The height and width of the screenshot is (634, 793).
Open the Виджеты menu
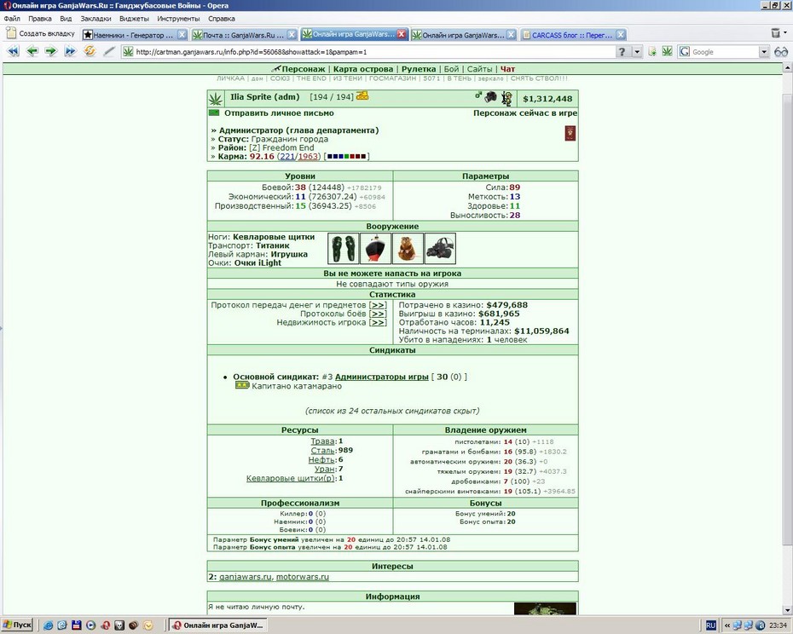134,18
